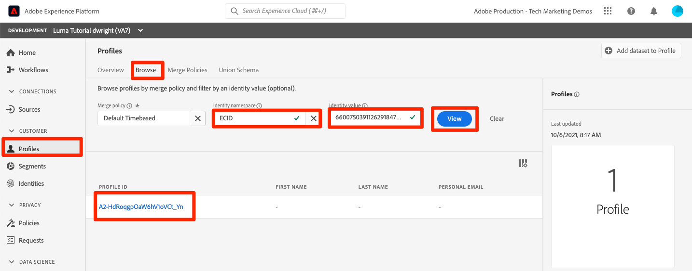692x271 pixels.
Task: Click the Profile ID column header
Action: tap(113, 187)
